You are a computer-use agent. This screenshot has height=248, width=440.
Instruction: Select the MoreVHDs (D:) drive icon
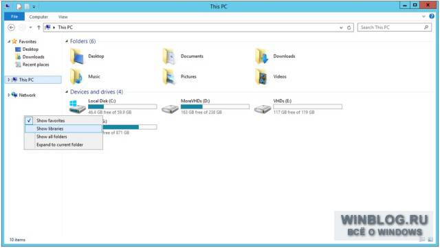(170, 109)
